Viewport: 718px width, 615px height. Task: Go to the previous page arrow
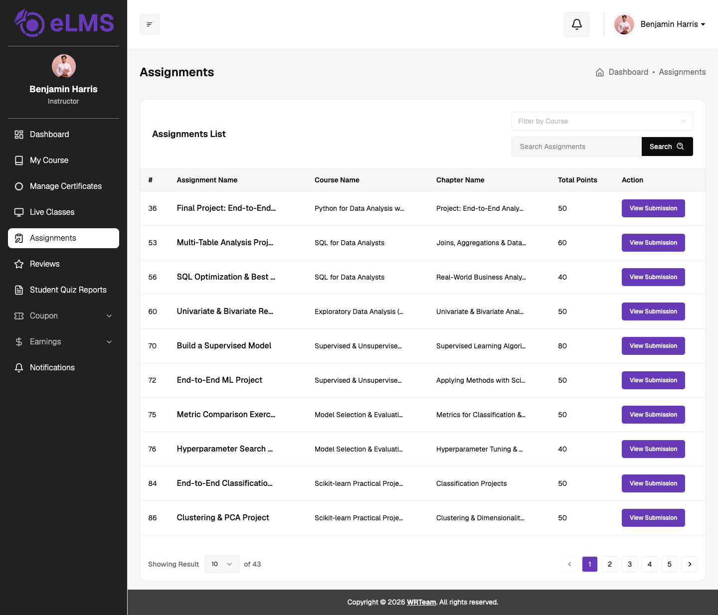(570, 564)
